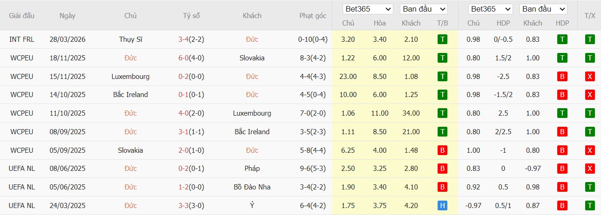Click the 34.00 odds cell
Viewport: 601px width, 215px height.
[411, 113]
